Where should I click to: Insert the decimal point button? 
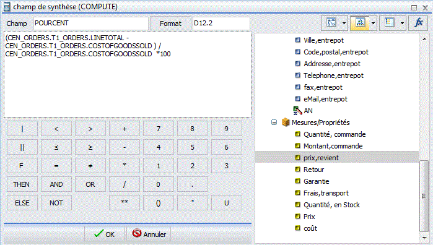[x=193, y=184]
